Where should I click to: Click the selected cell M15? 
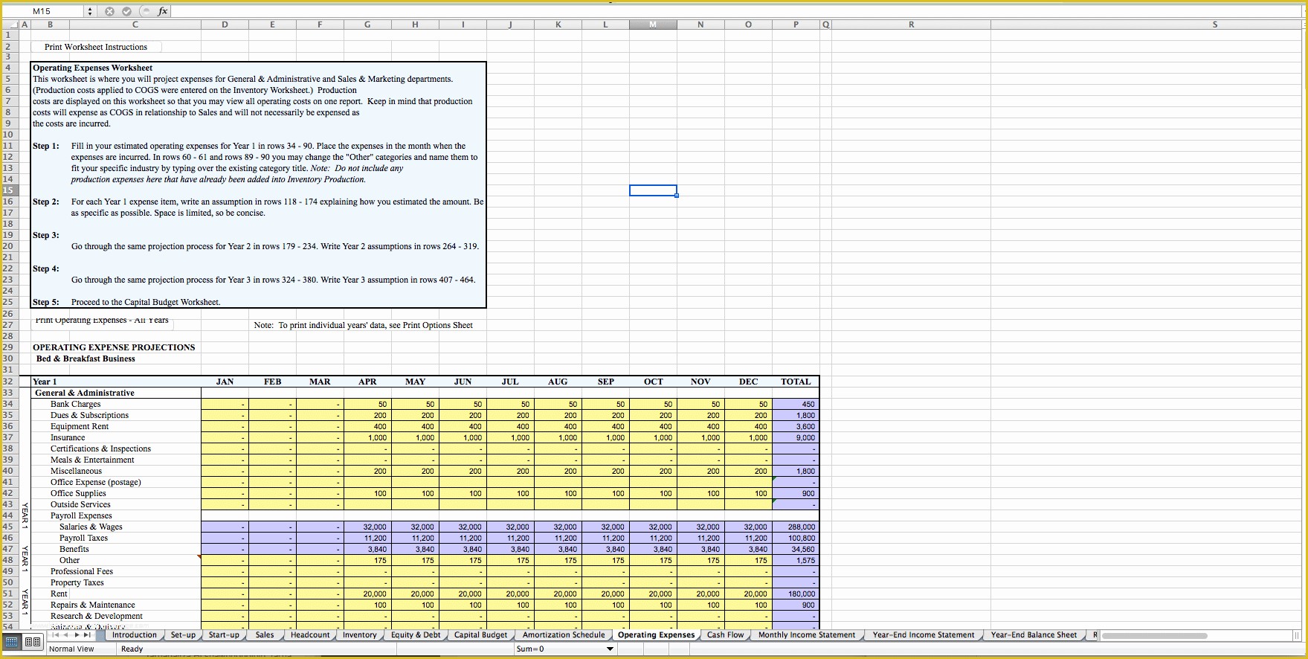point(653,190)
